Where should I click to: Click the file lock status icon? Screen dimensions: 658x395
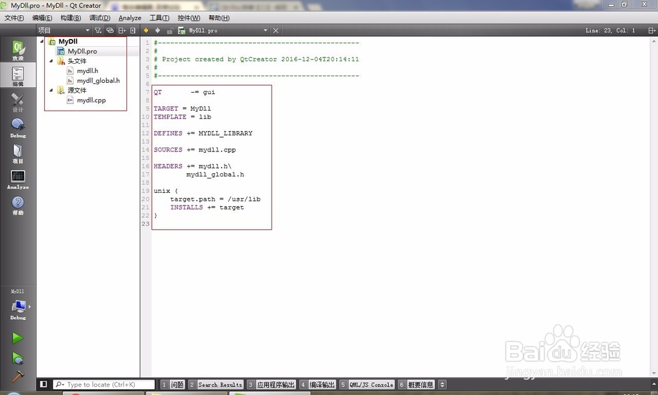[170, 31]
